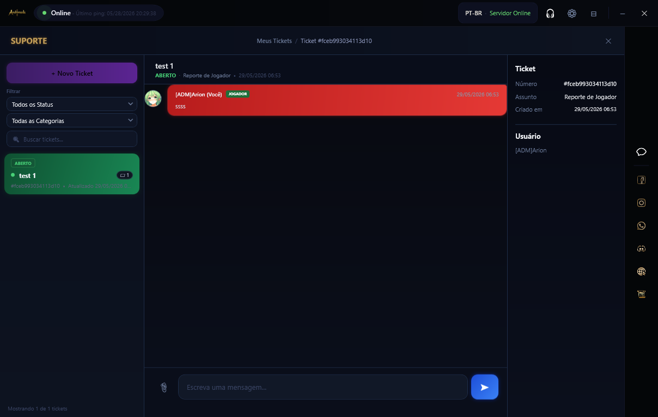Image resolution: width=658 pixels, height=417 pixels.
Task: Send the message with the arrow button
Action: click(485, 387)
